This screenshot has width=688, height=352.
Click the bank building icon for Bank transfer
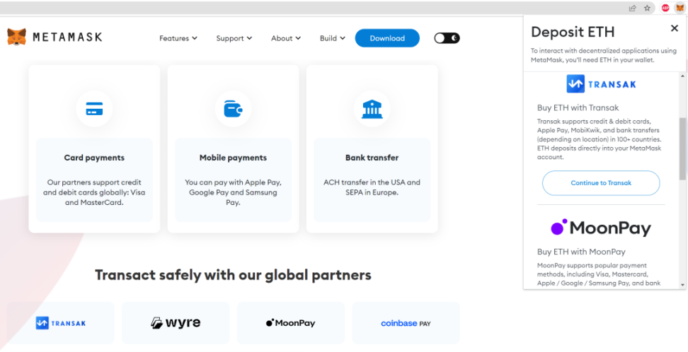click(x=372, y=109)
